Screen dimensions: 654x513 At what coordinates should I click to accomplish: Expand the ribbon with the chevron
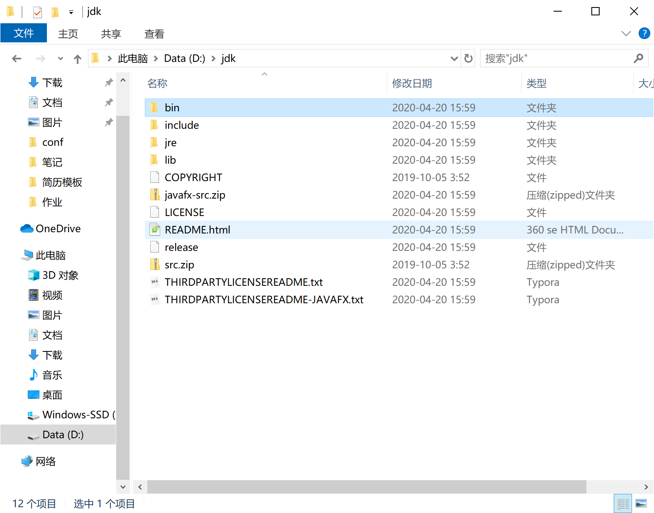[626, 33]
